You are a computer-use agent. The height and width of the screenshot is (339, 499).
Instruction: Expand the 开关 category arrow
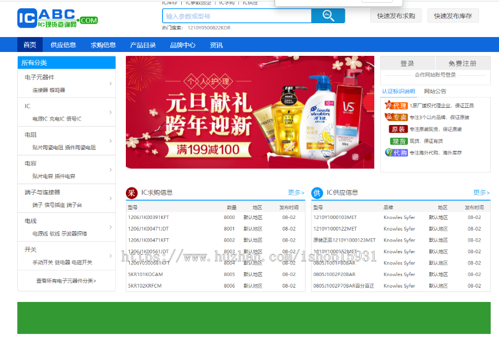pyautogui.click(x=110, y=256)
